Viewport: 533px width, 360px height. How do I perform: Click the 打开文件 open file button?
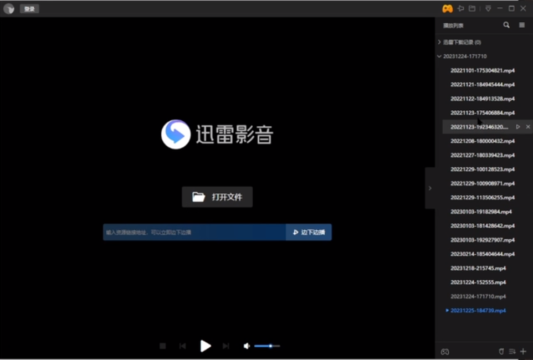pyautogui.click(x=217, y=197)
